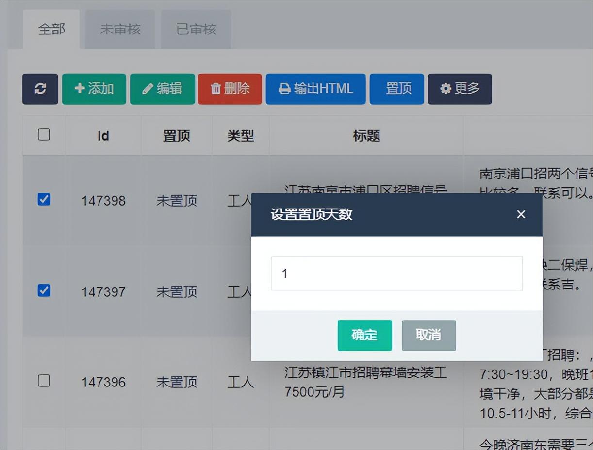Click the gray 取消 button
The width and height of the screenshot is (593, 450).
tap(428, 335)
